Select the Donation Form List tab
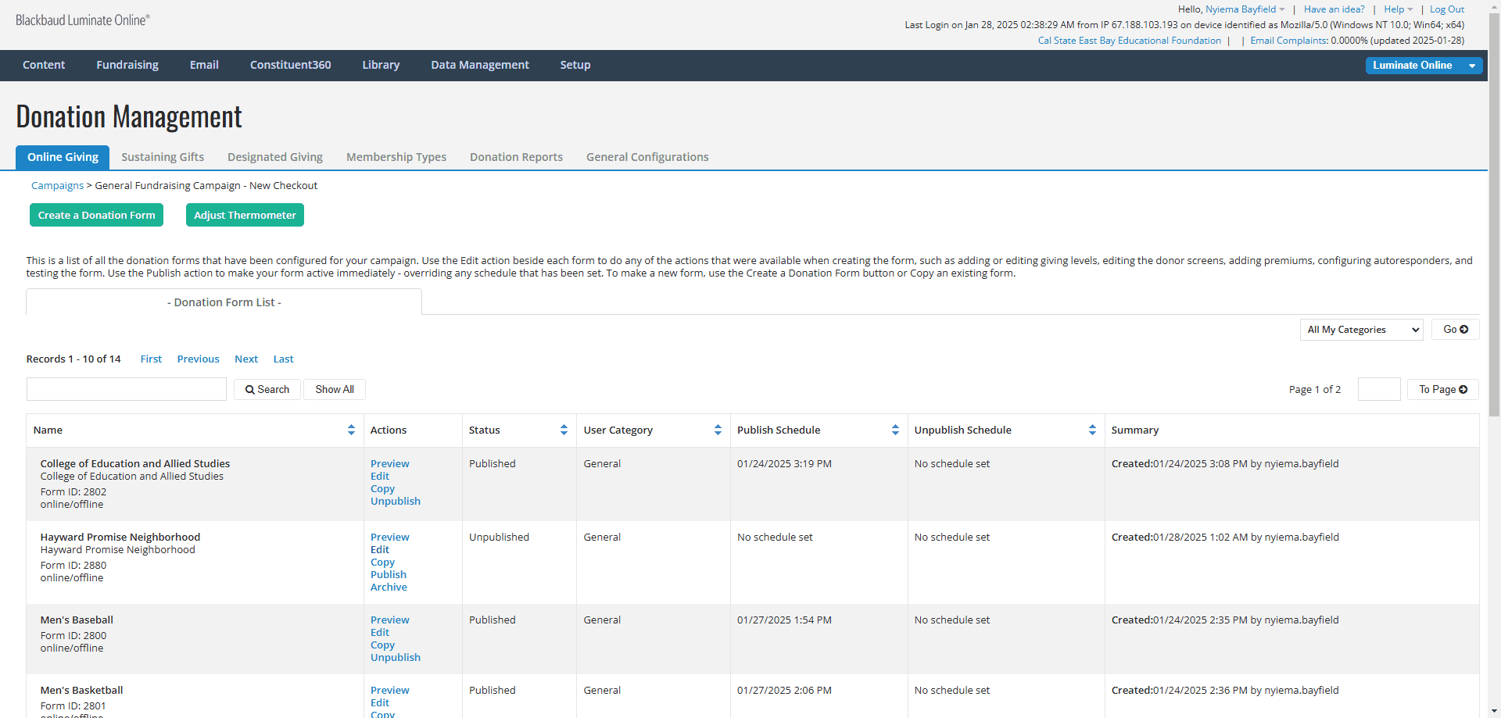 [x=224, y=302]
